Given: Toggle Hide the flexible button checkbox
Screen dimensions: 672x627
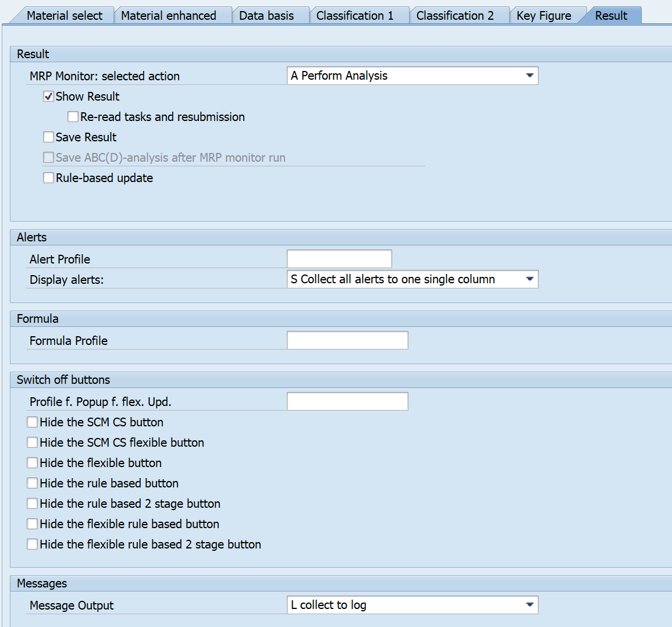Looking at the screenshot, I should coord(33,463).
